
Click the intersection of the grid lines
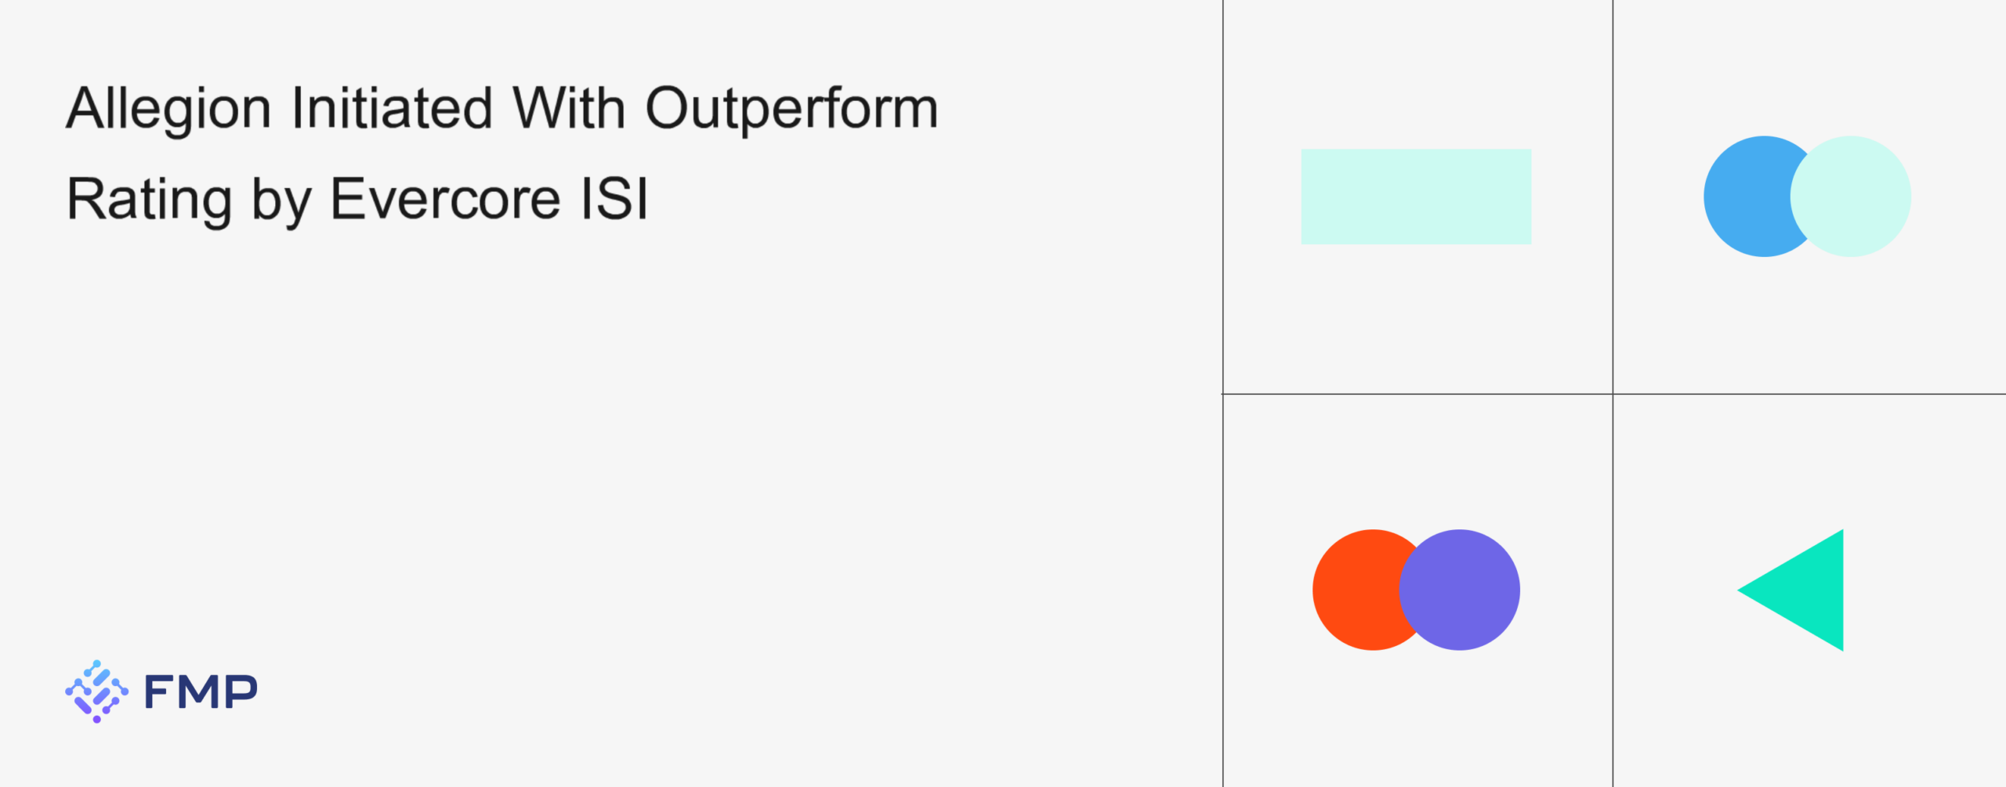[1613, 394]
